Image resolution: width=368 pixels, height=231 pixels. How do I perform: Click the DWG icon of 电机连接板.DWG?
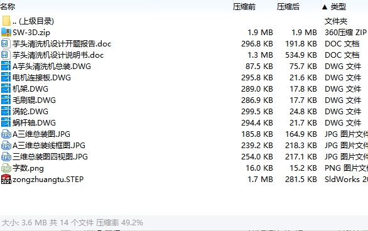click(x=6, y=77)
